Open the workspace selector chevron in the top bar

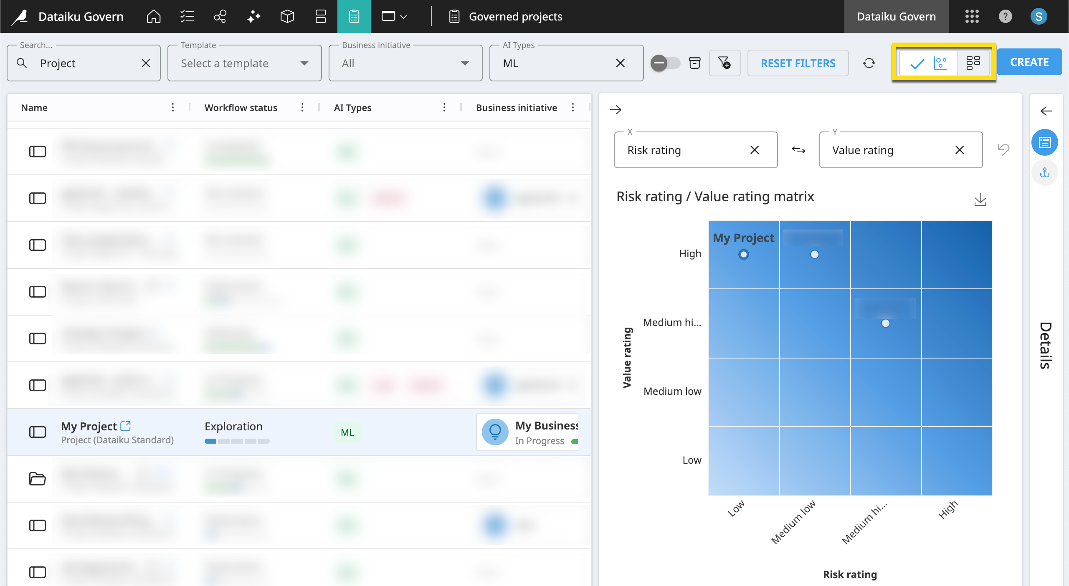coord(403,17)
